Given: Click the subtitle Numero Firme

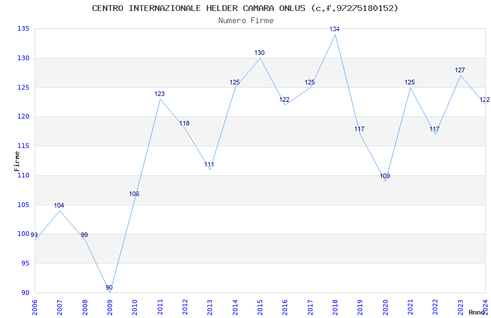Looking at the screenshot, I should [246, 21].
